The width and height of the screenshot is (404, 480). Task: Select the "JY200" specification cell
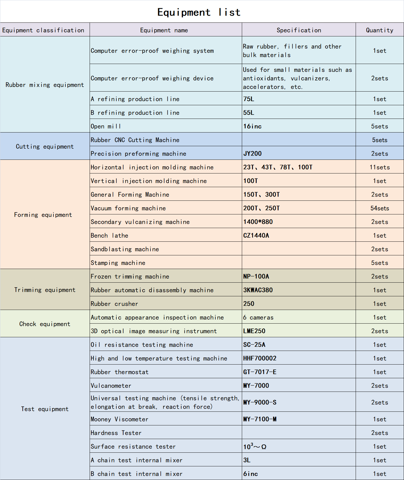252,154
